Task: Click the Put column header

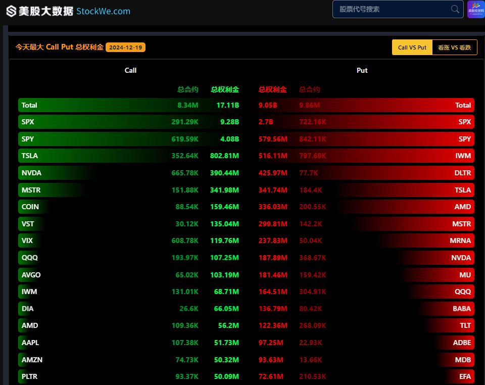Action: (362, 70)
